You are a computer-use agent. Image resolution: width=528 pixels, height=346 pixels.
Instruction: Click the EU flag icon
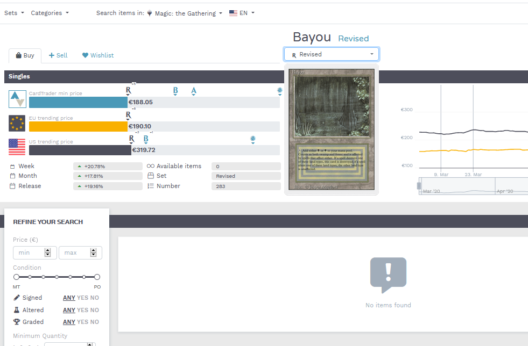[x=17, y=124]
